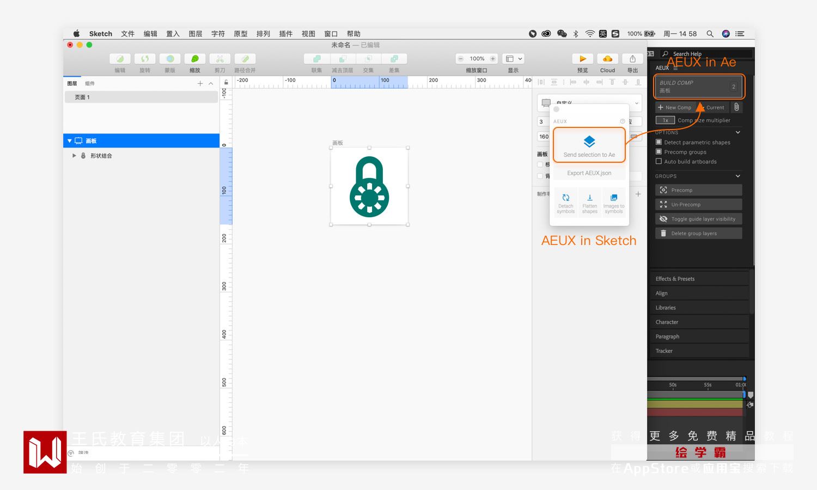Viewport: 817px width, 490px height.
Task: Collapse the pages list
Action: click(211, 83)
